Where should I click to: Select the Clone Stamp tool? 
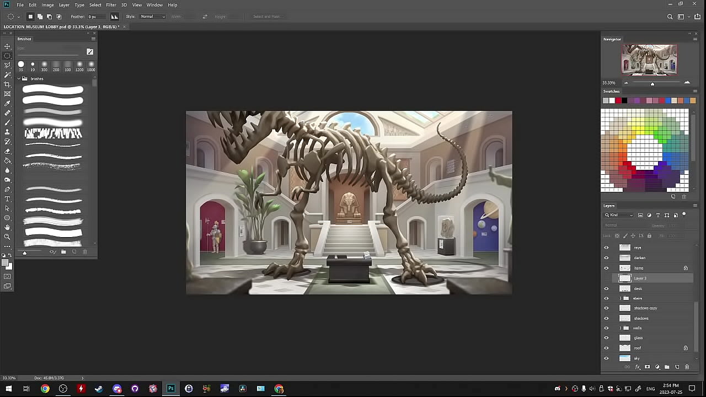pyautogui.click(x=7, y=132)
